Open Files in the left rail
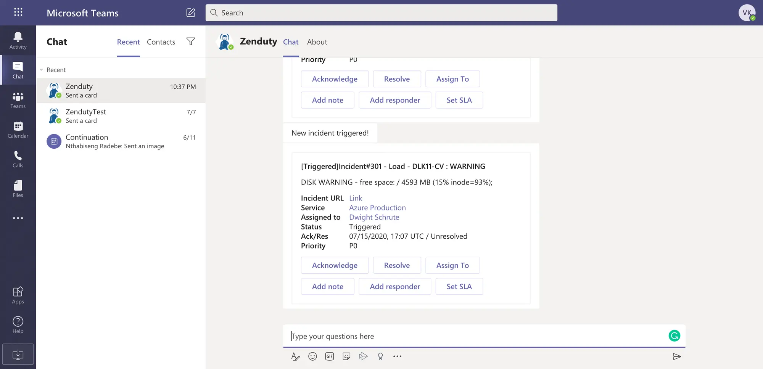 tap(18, 189)
